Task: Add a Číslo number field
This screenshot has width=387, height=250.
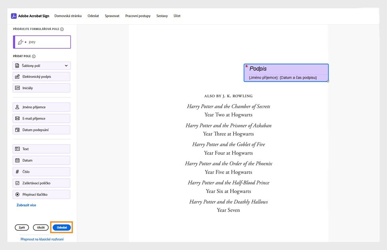Action: pyautogui.click(x=41, y=172)
